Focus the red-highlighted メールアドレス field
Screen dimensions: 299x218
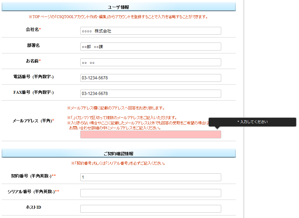click(150, 135)
